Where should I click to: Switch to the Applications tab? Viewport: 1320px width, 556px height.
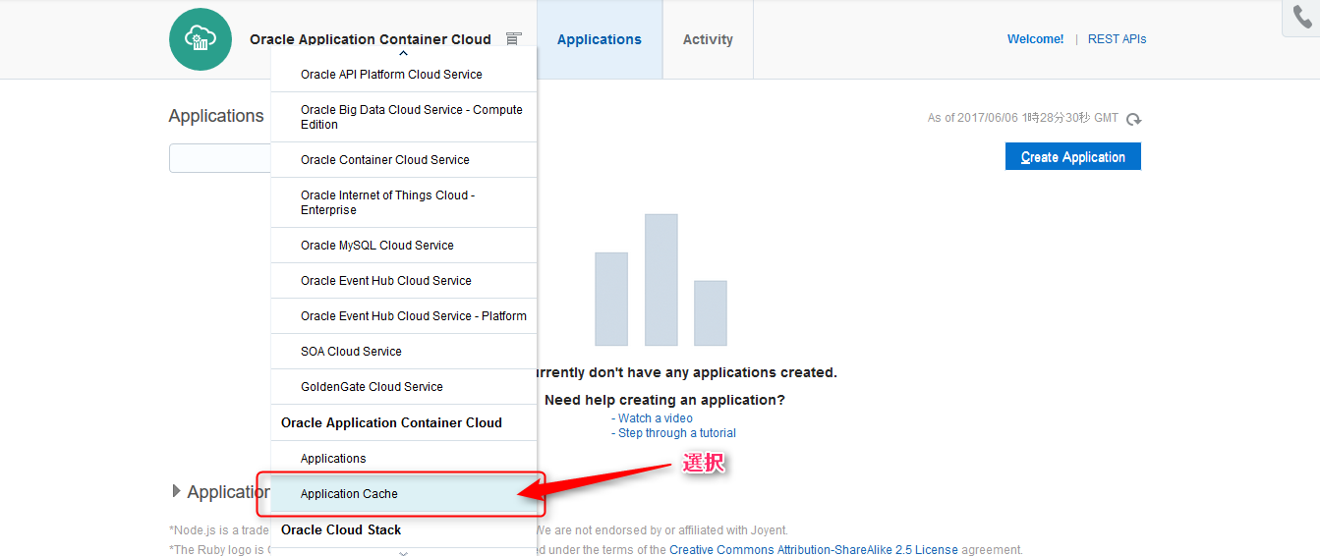(x=600, y=39)
